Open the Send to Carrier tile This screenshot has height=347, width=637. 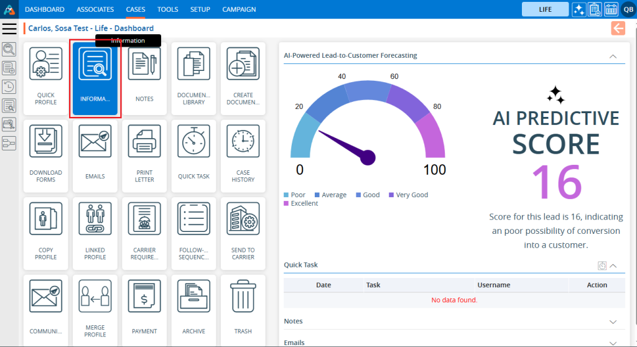tap(243, 233)
